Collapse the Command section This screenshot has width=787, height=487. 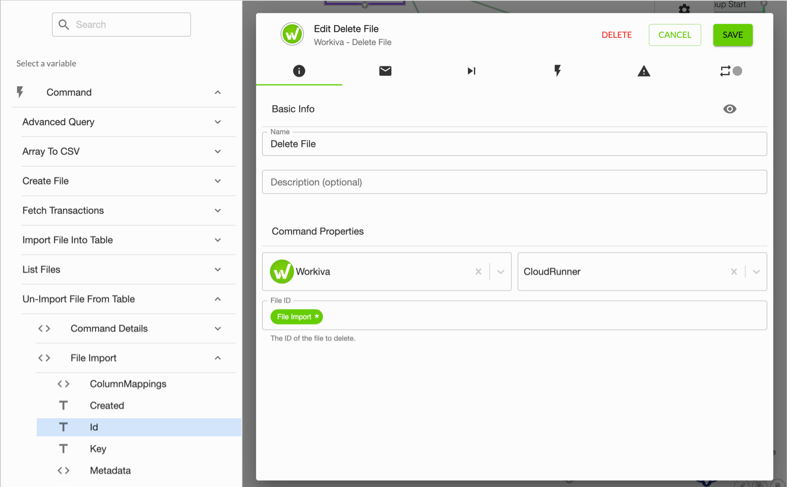click(217, 92)
